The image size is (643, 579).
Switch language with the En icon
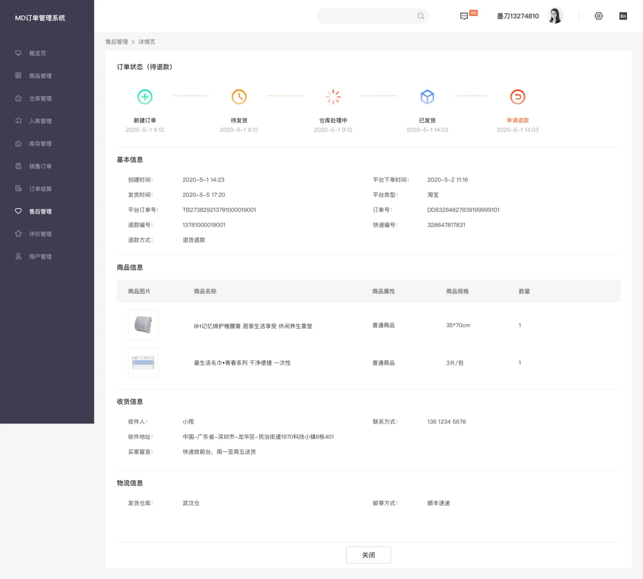[x=623, y=16]
